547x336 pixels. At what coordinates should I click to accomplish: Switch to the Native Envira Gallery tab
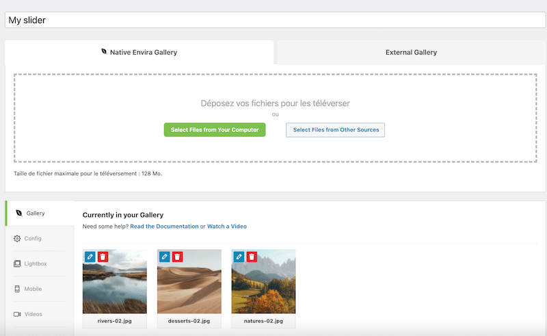click(139, 52)
